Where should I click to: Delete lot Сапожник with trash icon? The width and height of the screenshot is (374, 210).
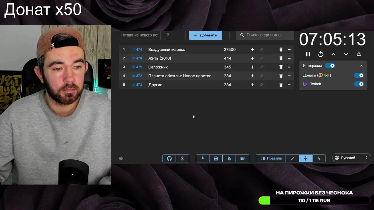(281, 67)
